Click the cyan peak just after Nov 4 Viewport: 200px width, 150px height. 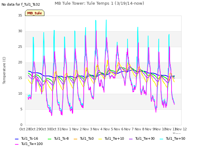[x=96, y=20]
